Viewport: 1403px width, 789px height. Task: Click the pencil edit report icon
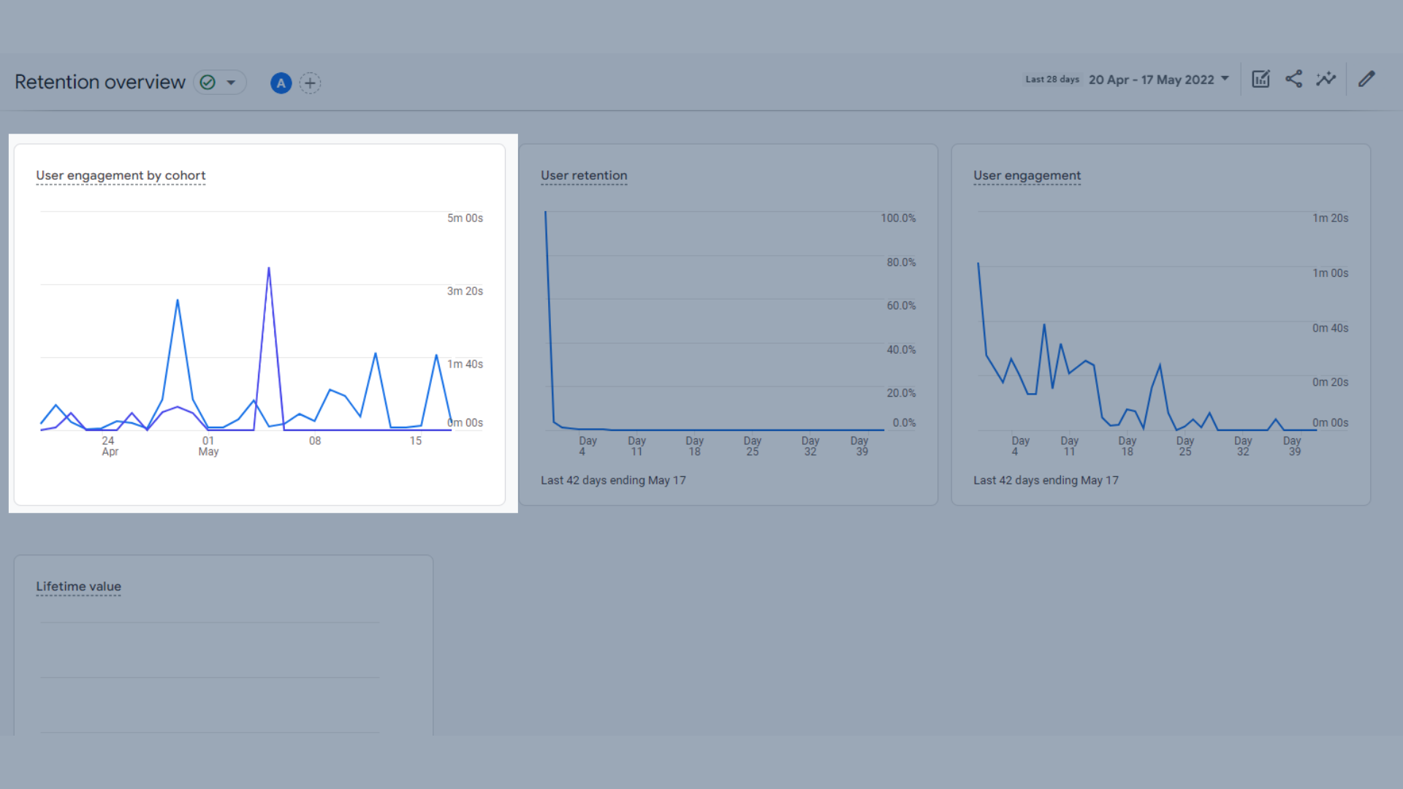coord(1366,80)
